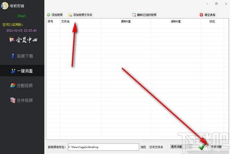Click 删除已选的视频 button label
Image resolution: width=230 pixels, height=154 pixels.
pyautogui.click(x=147, y=15)
